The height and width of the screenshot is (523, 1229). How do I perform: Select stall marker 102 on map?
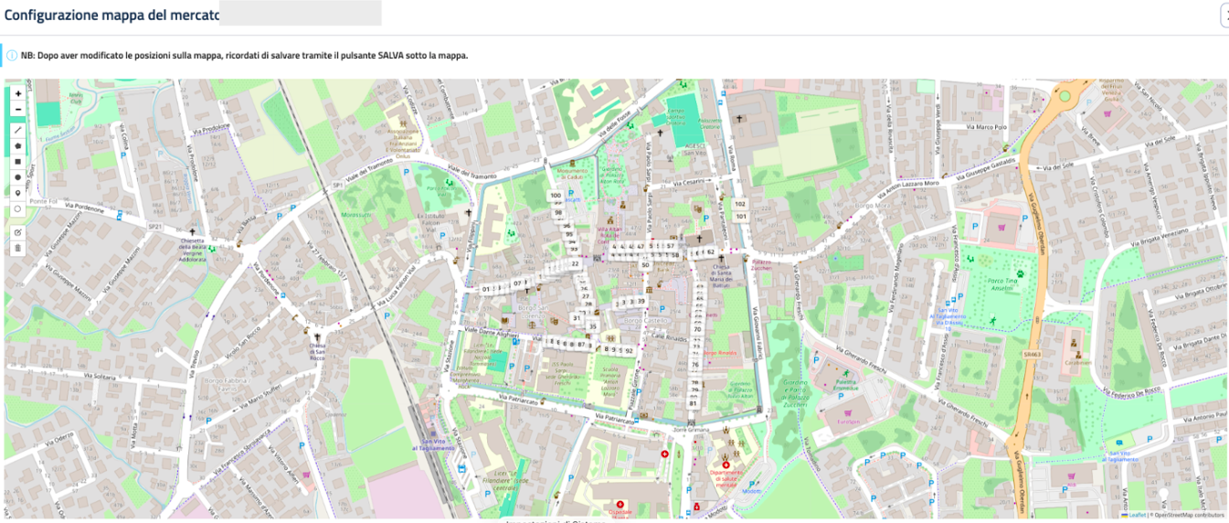(x=740, y=204)
